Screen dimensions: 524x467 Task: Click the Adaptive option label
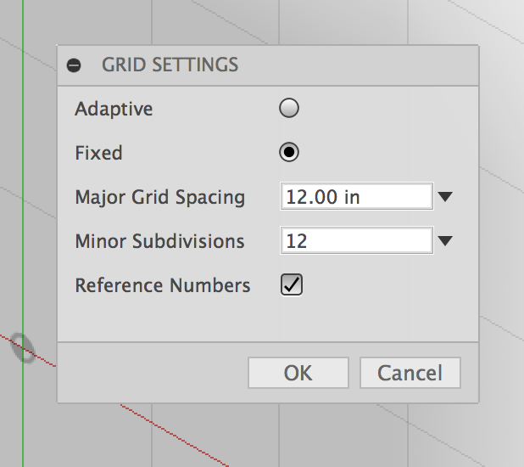click(x=114, y=109)
